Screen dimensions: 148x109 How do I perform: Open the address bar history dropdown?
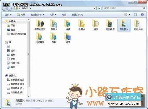(x=95, y=8)
